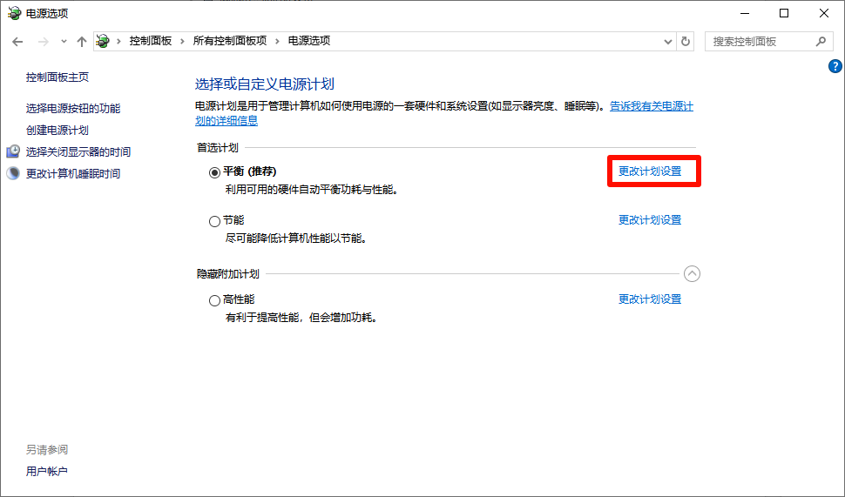Expand chevron after 所有控制面板项 breadcrumb
The image size is (845, 497).
tap(277, 41)
